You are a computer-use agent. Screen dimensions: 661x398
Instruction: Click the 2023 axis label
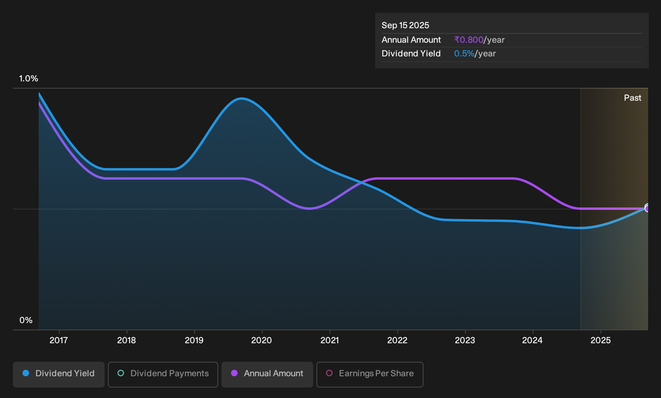[465, 340]
